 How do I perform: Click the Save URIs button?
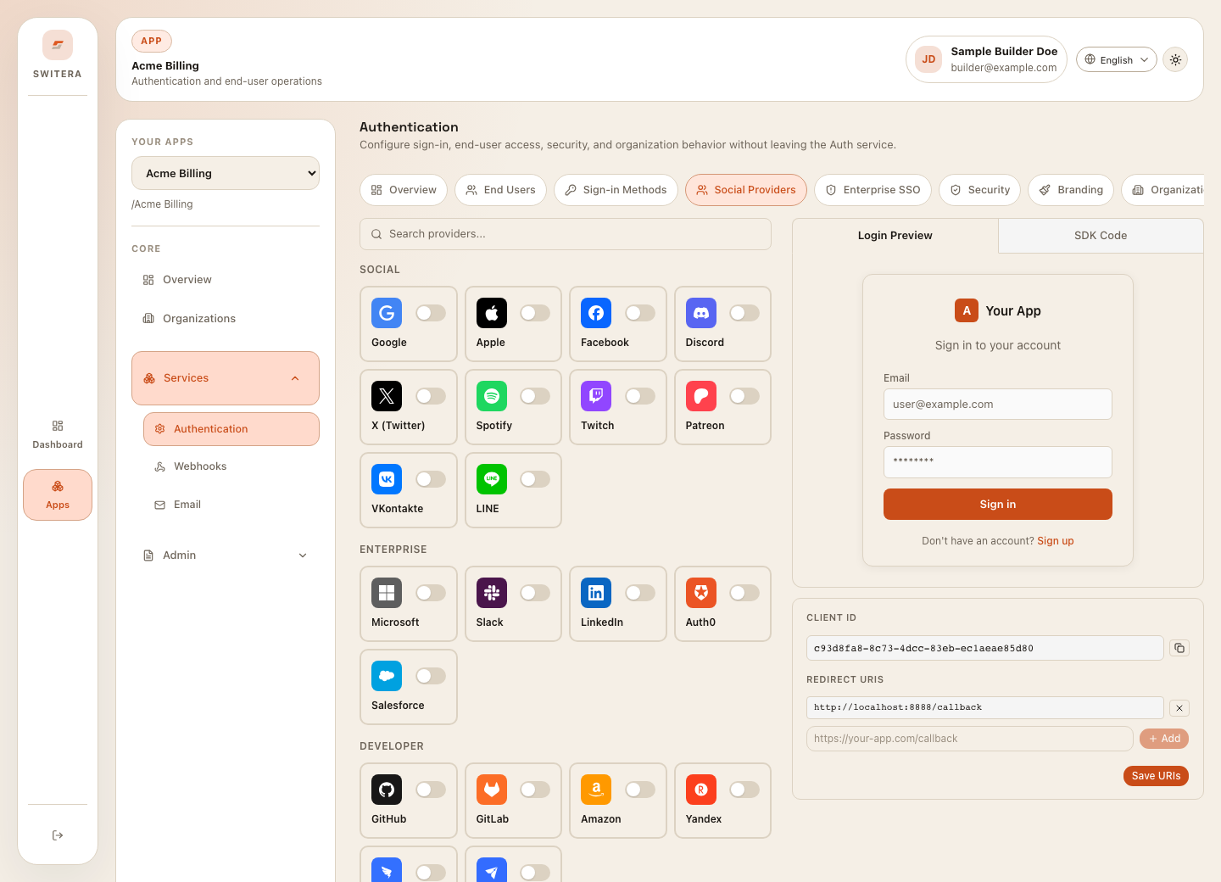pos(1156,776)
